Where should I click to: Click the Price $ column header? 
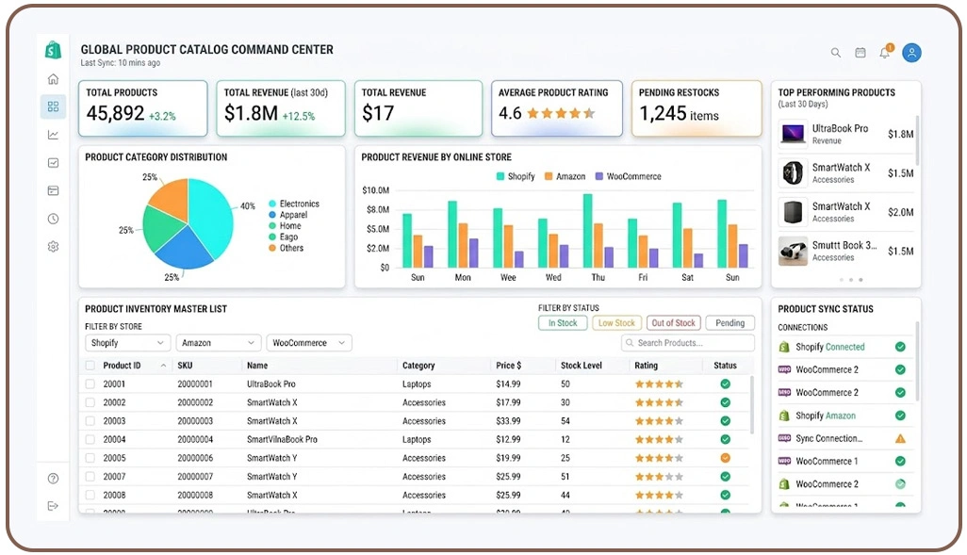509,366
